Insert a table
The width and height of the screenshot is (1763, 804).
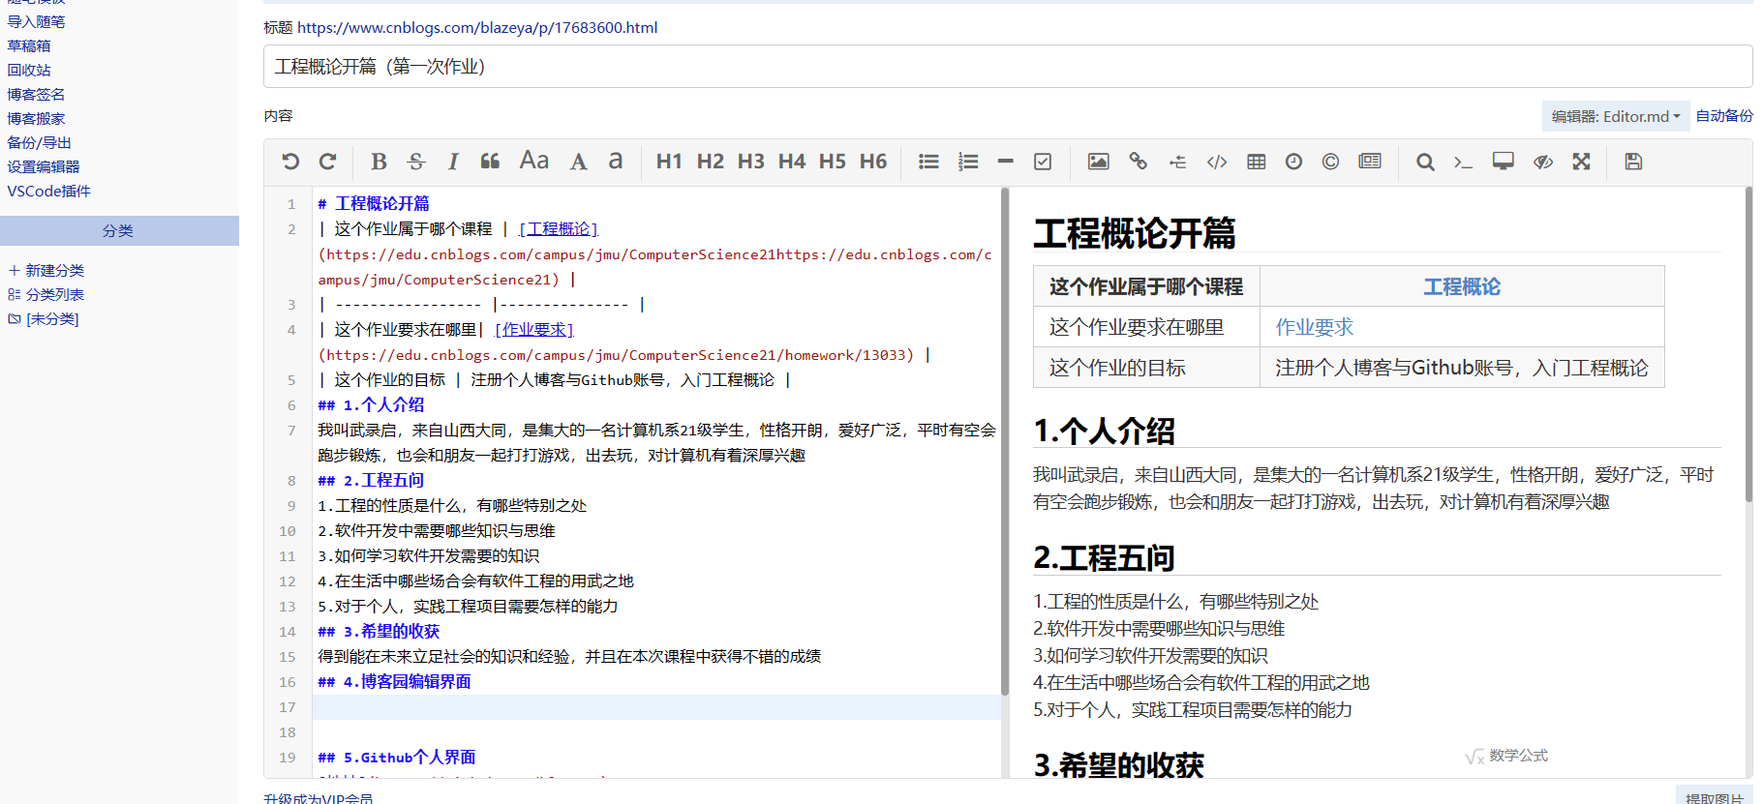coord(1257,162)
